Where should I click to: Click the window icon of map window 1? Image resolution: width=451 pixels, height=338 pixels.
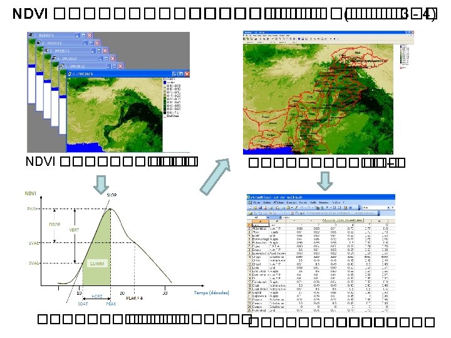click(31, 35)
